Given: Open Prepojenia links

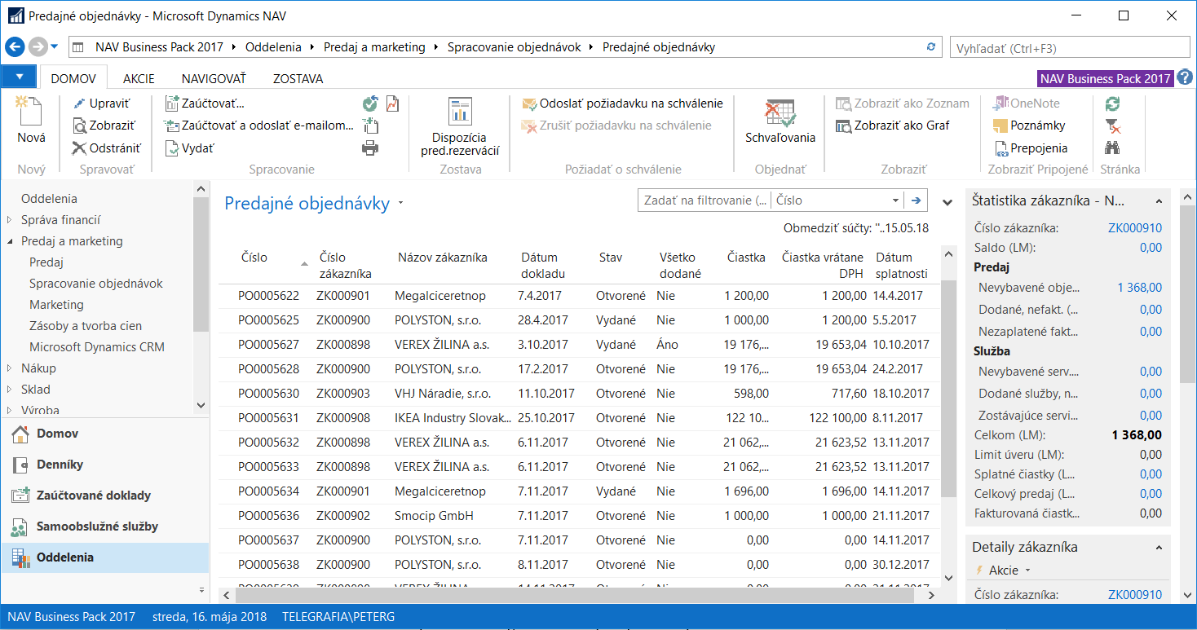Looking at the screenshot, I should 1030,148.
